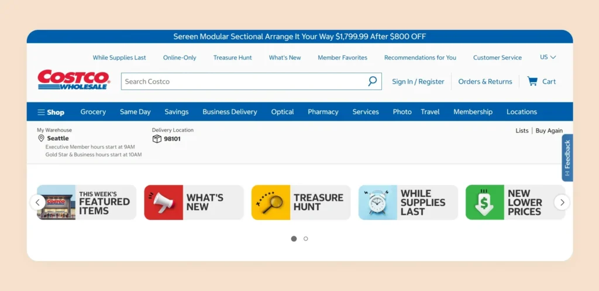The width and height of the screenshot is (599, 291).
Task: Open the Same Day menu item
Action: 135,112
